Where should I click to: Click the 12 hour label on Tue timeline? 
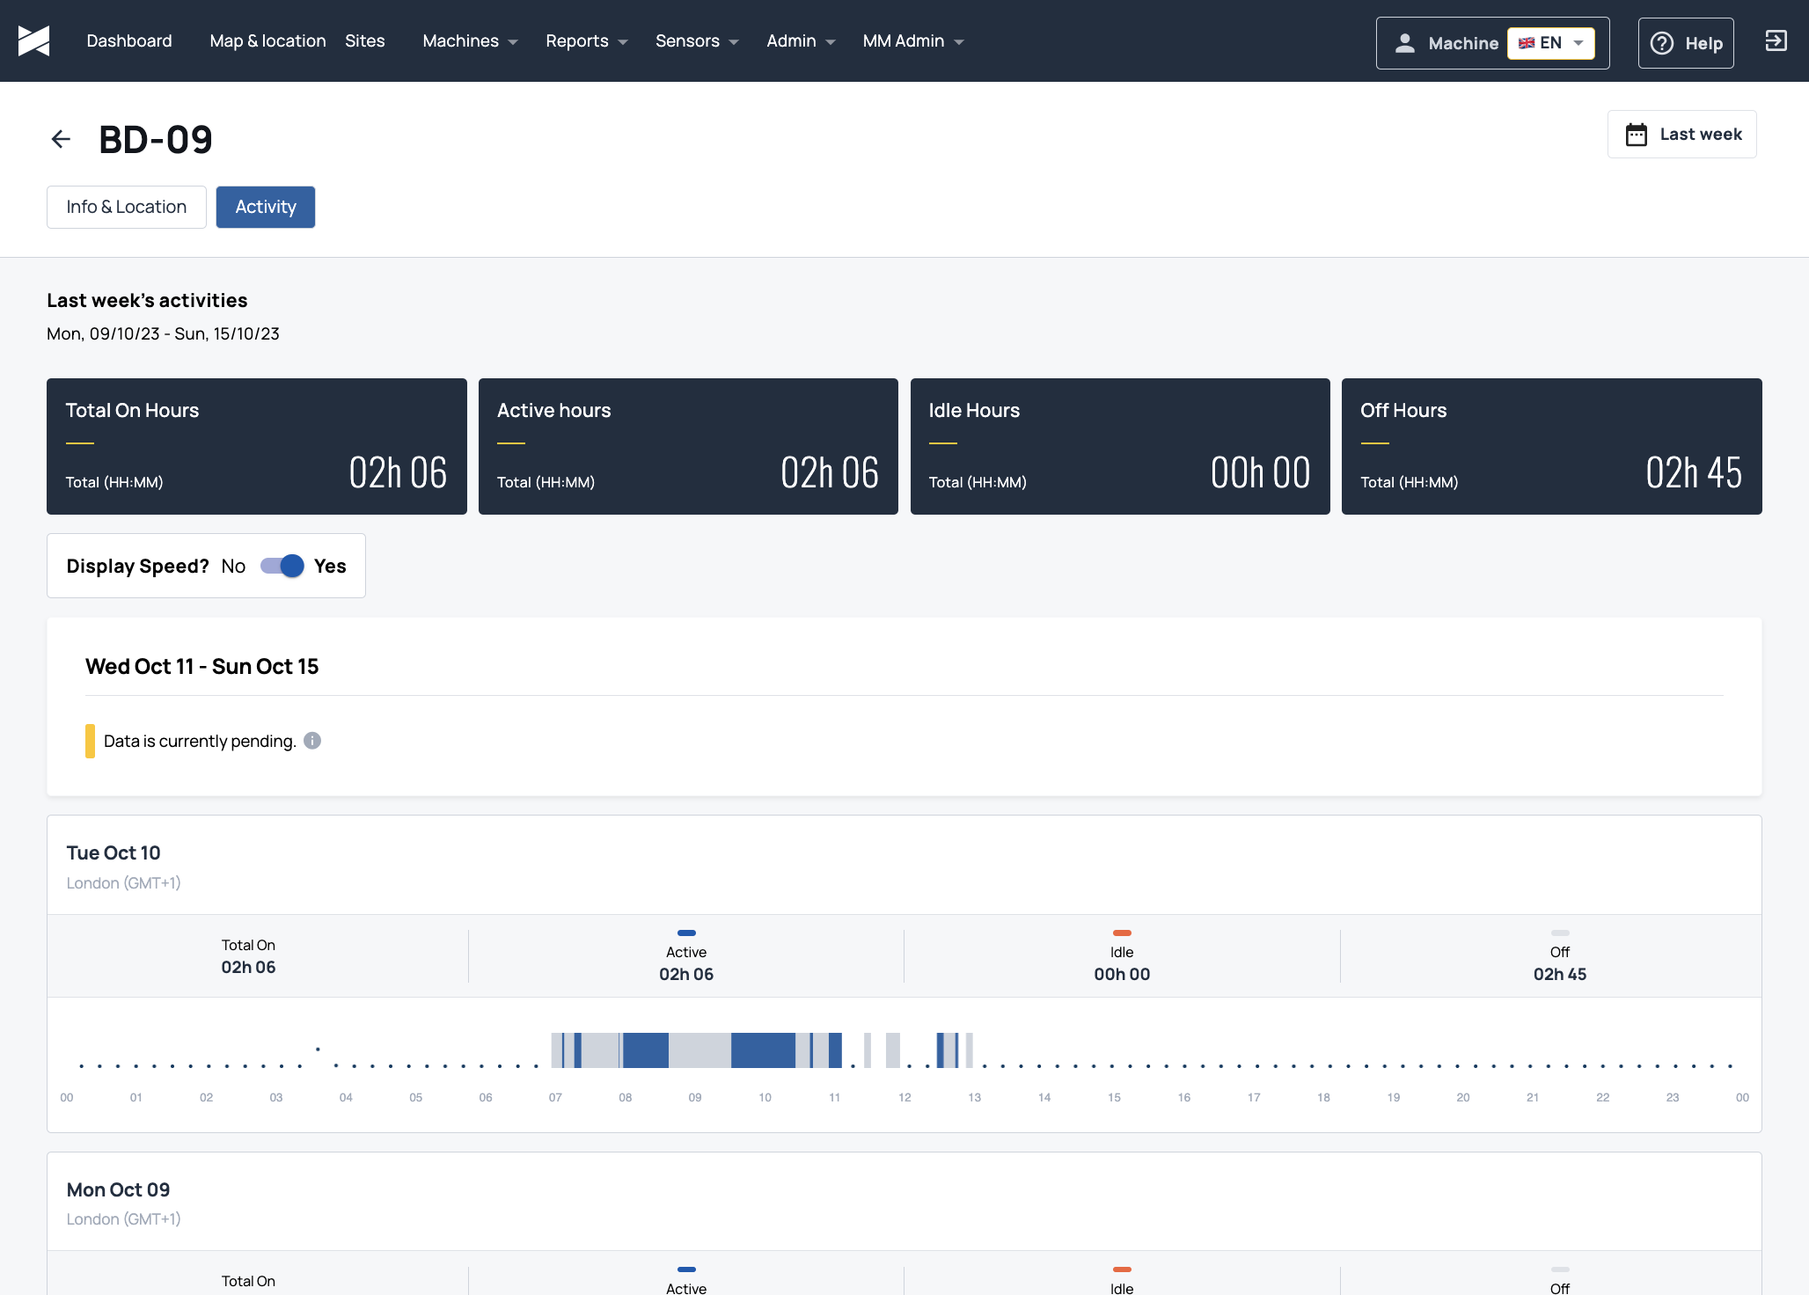904,1097
